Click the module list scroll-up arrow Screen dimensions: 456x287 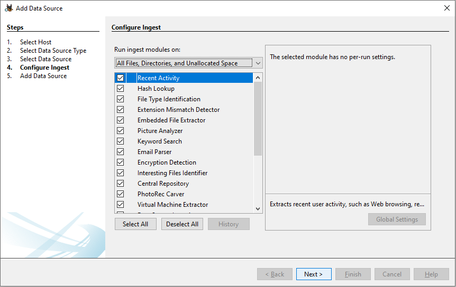(258, 78)
